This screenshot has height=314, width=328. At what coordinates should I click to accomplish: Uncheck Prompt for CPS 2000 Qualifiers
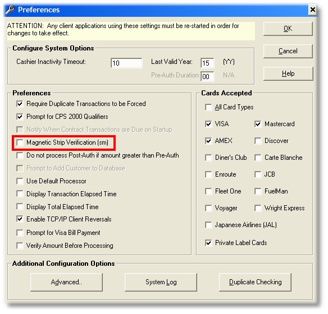pos(20,117)
